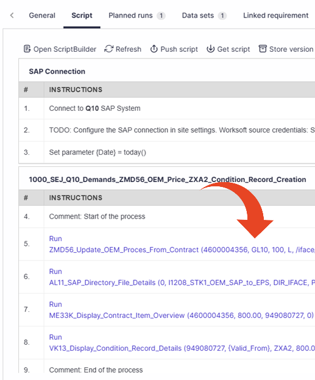Open the General tab
315x380 pixels.
pyautogui.click(x=42, y=15)
